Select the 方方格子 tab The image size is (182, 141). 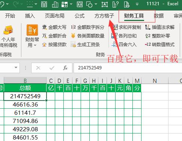pos(104,16)
